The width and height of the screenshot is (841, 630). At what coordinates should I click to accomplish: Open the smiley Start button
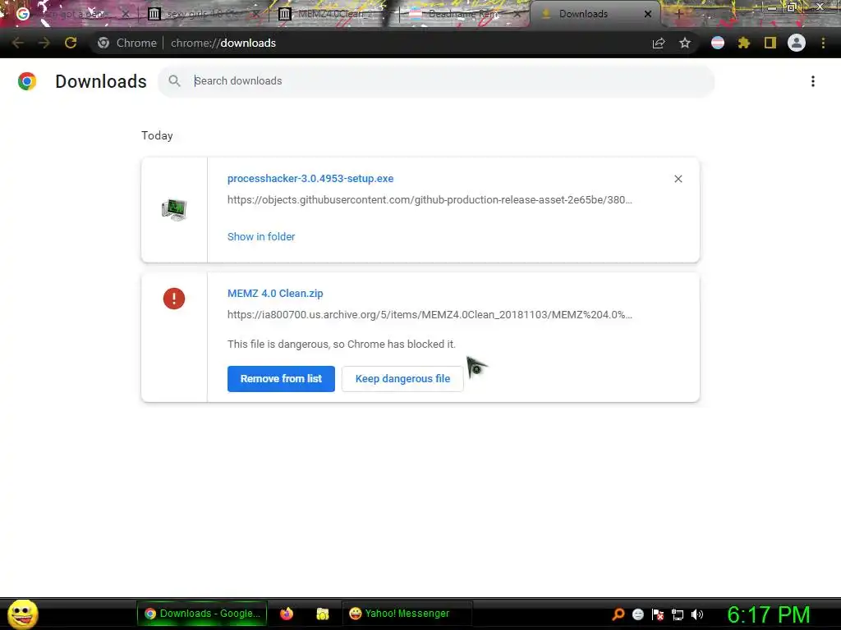22,614
